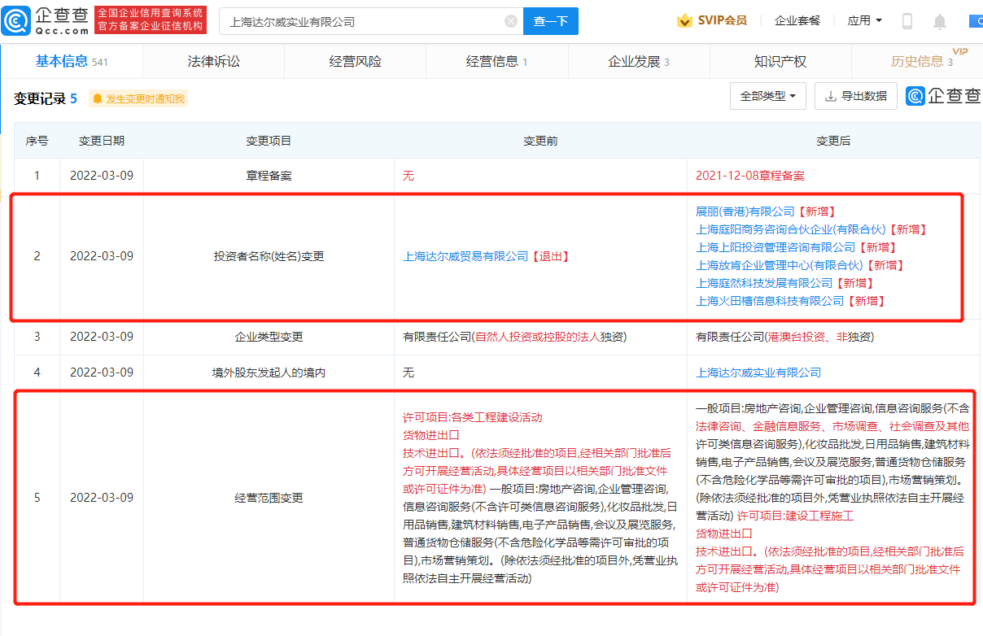Click the download icon in 导出数据
The image size is (983, 636).
pyautogui.click(x=831, y=96)
